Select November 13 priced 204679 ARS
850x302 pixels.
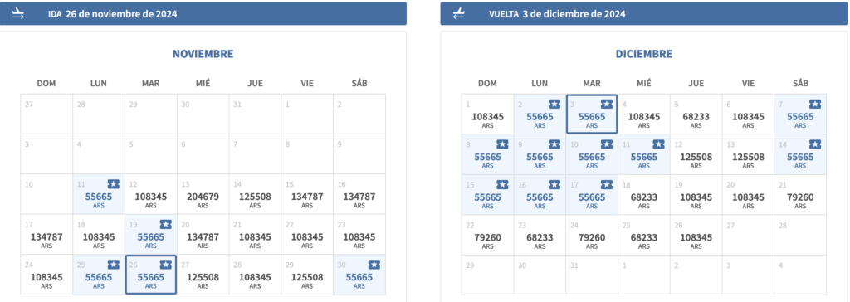(x=203, y=195)
